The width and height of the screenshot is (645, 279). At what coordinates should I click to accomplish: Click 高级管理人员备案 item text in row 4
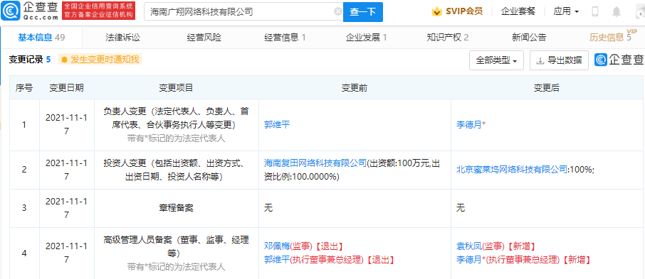(176, 246)
